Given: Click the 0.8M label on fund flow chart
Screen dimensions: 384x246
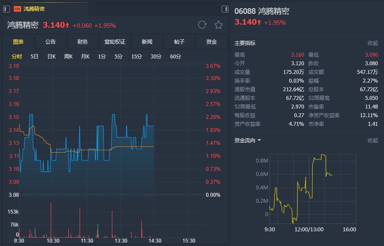Looking at the screenshot, I should tap(262, 161).
